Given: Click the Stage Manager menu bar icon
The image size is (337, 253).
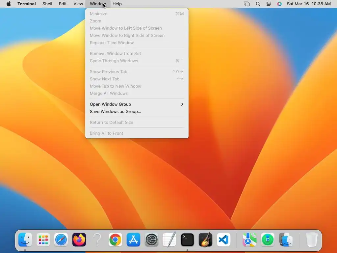Looking at the screenshot, I should coord(247,4).
